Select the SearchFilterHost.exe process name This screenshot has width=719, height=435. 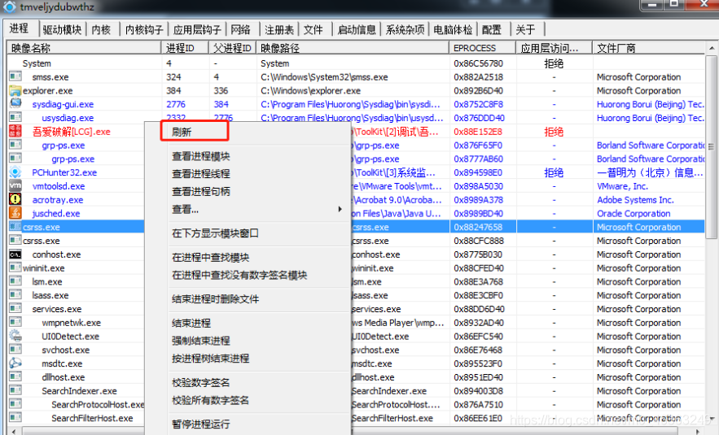92,418
